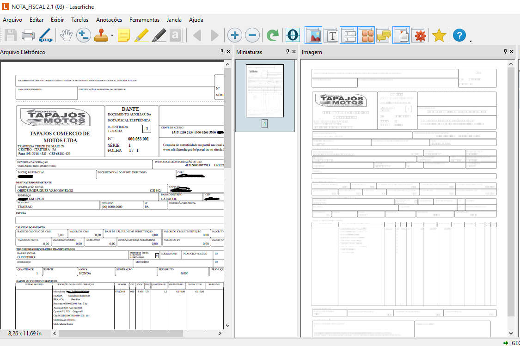Open the stamp tool dropdown arrow
The height and width of the screenshot is (346, 520).
click(112, 36)
